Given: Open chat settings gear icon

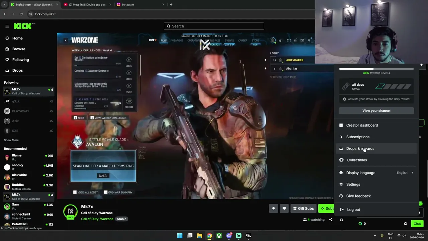Looking at the screenshot, I should 405,224.
